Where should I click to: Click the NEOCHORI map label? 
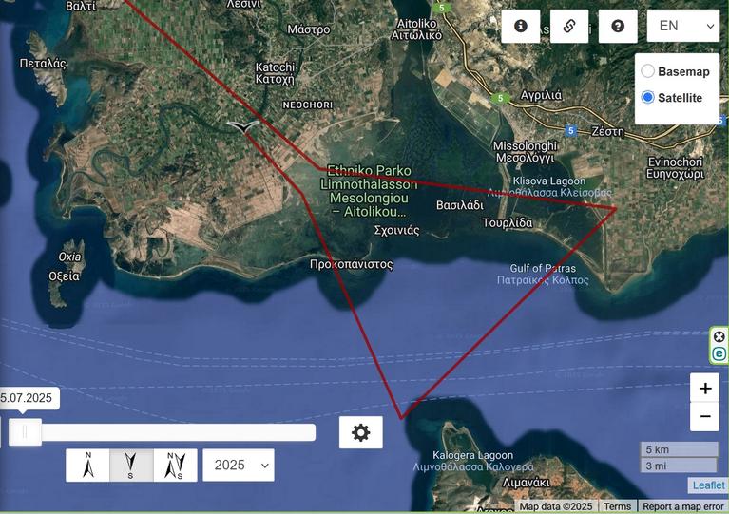(308, 105)
